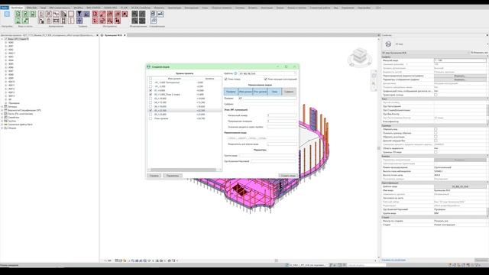Click the light-blue settings icon in Настройки group
489x275 pixels.
click(x=7, y=14)
